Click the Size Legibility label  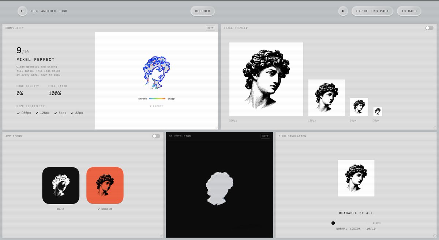pyautogui.click(x=31, y=106)
